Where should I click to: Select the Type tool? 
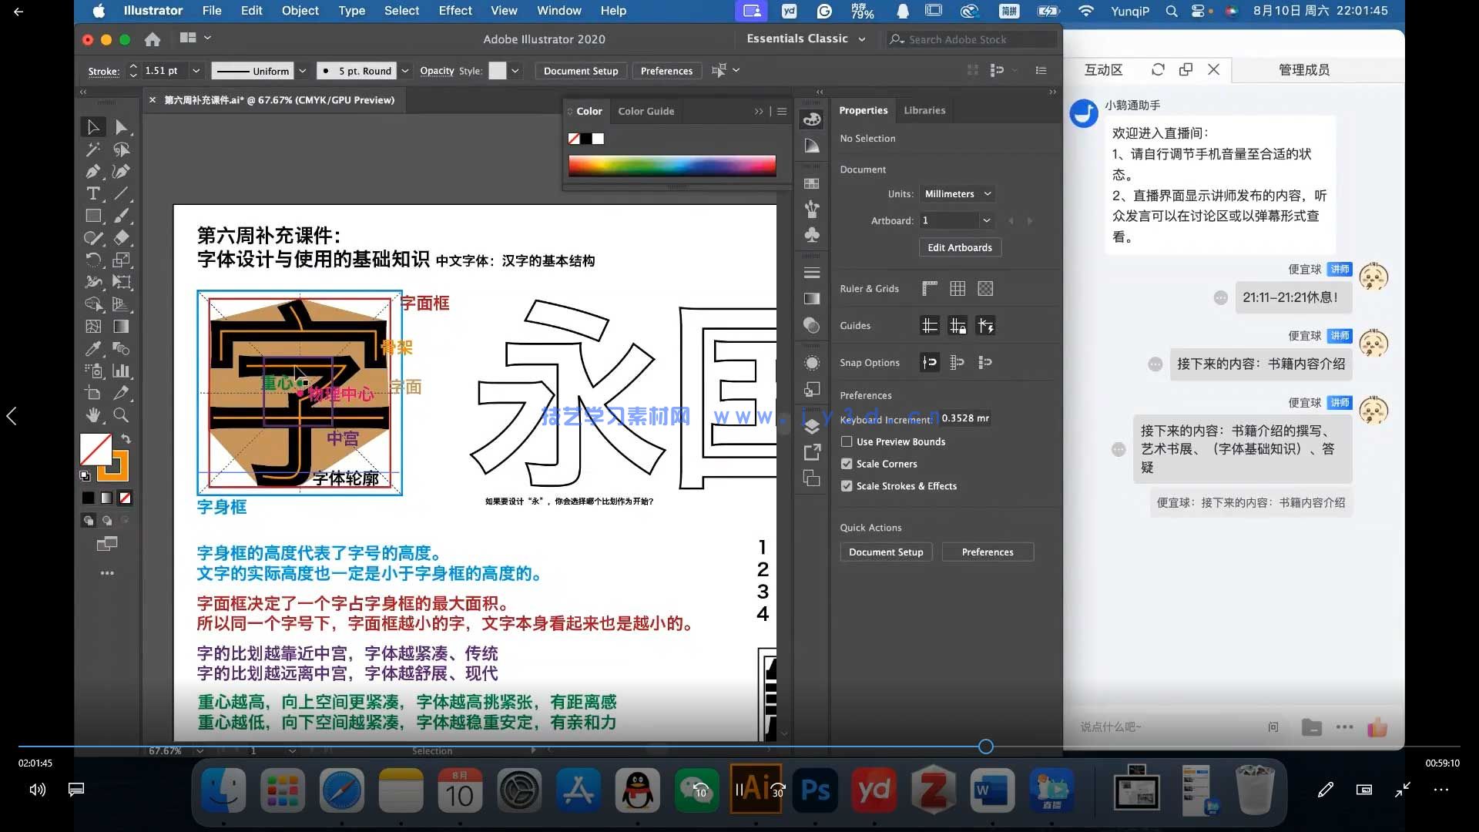93,194
